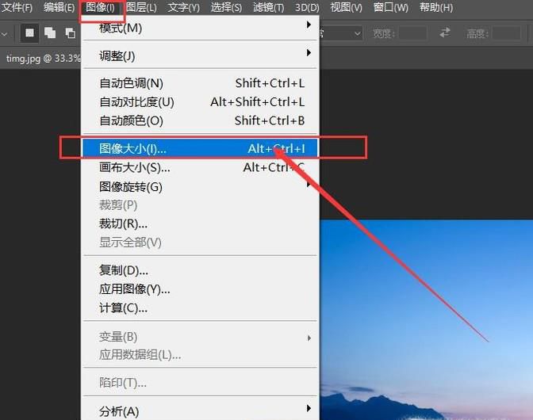This screenshot has width=533, height=420.
Task: Select the add to selection icon
Action: [50, 33]
